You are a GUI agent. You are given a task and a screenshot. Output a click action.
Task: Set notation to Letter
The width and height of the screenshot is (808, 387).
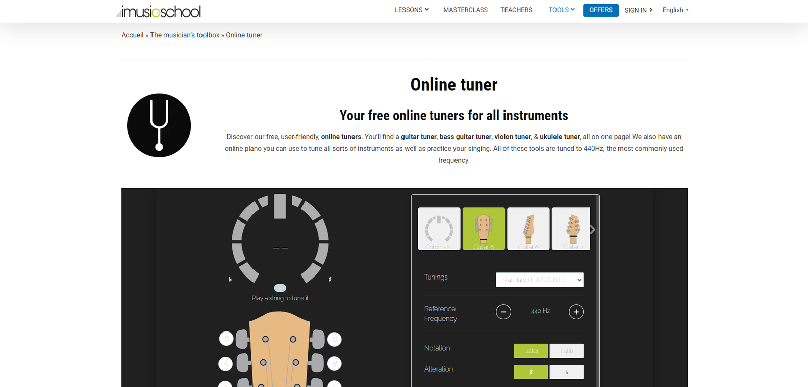tap(531, 351)
